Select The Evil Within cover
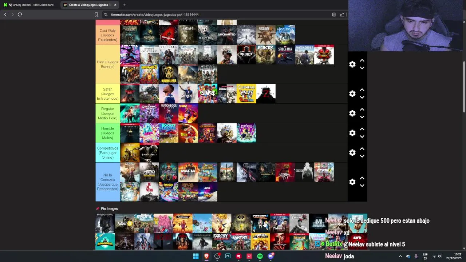Image resolution: width=466 pixels, height=262 pixels. pos(149,192)
